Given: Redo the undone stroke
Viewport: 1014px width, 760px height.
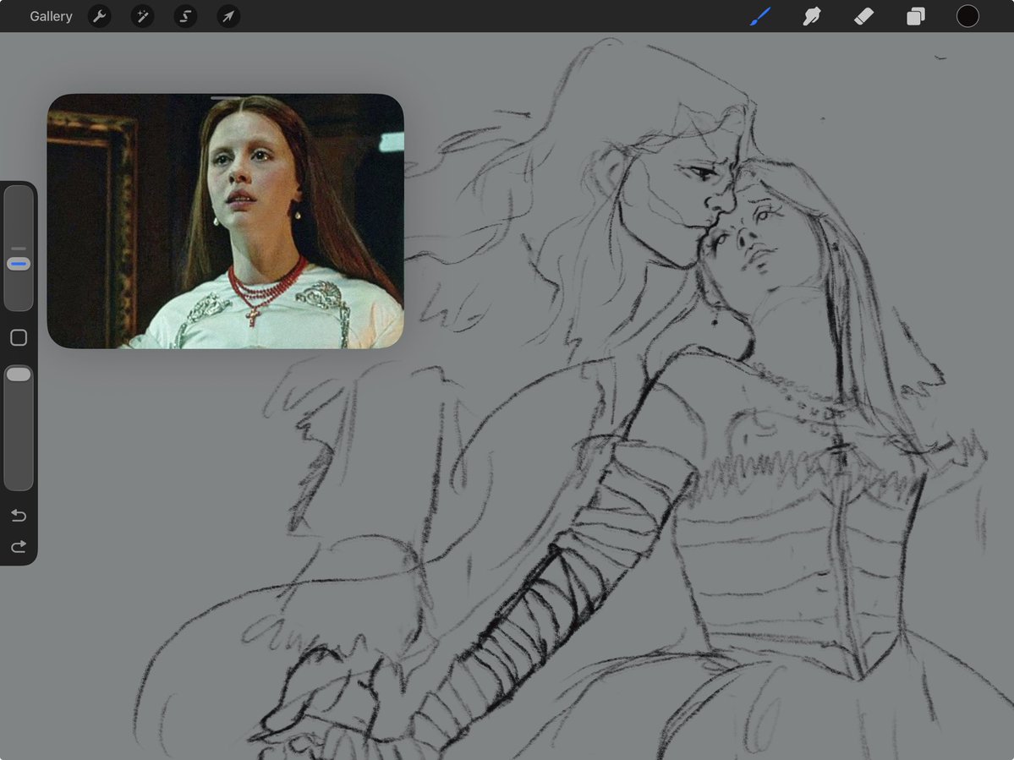Looking at the screenshot, I should coord(18,546).
